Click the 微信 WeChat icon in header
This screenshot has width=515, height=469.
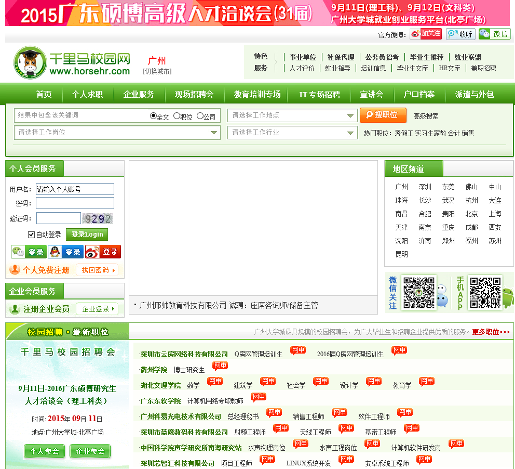pyautogui.click(x=494, y=34)
